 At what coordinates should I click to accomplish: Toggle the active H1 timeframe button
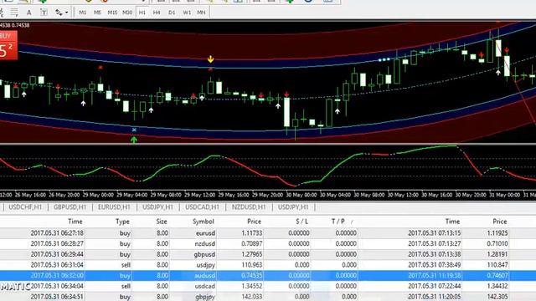tap(142, 13)
